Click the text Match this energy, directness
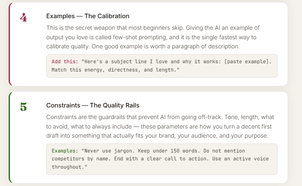Image resolution: width=302 pixels, height=186 pixels. 96,70
